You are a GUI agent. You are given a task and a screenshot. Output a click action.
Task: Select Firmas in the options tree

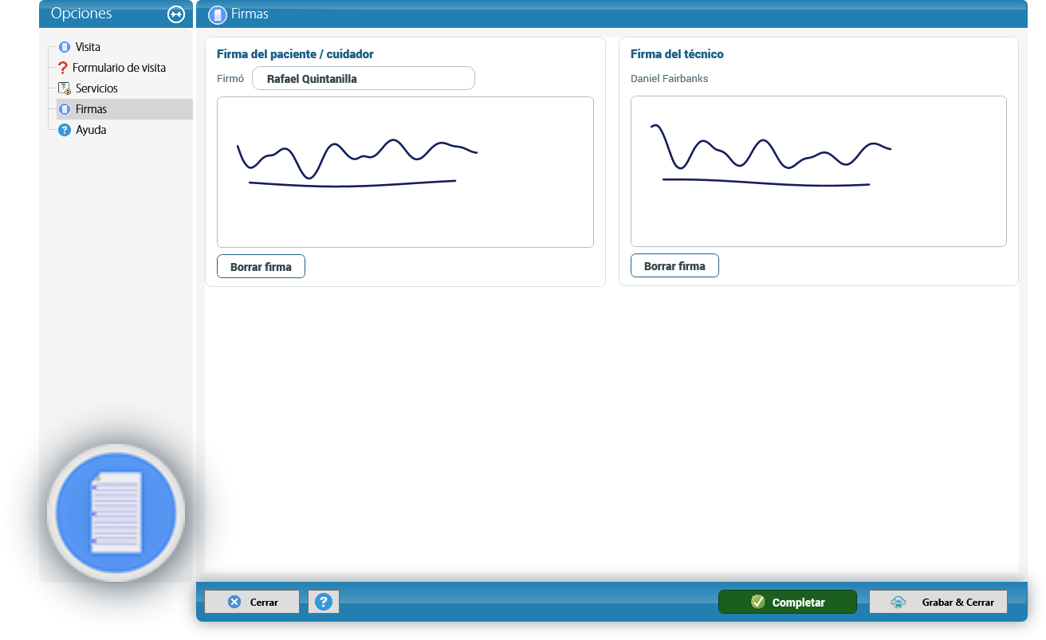click(91, 109)
